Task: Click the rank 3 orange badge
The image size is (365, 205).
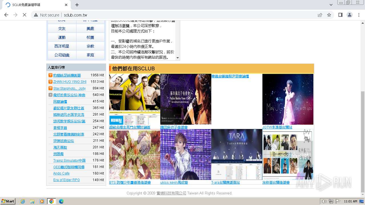Action: [50, 88]
